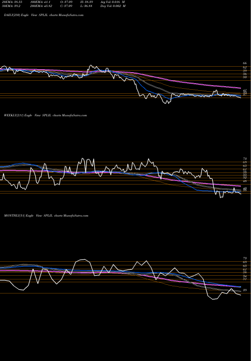This screenshot has width=251, height=361.
Task: Click the MONTHLY Eagle View SPLIL chart title
Action: coord(46,216)
